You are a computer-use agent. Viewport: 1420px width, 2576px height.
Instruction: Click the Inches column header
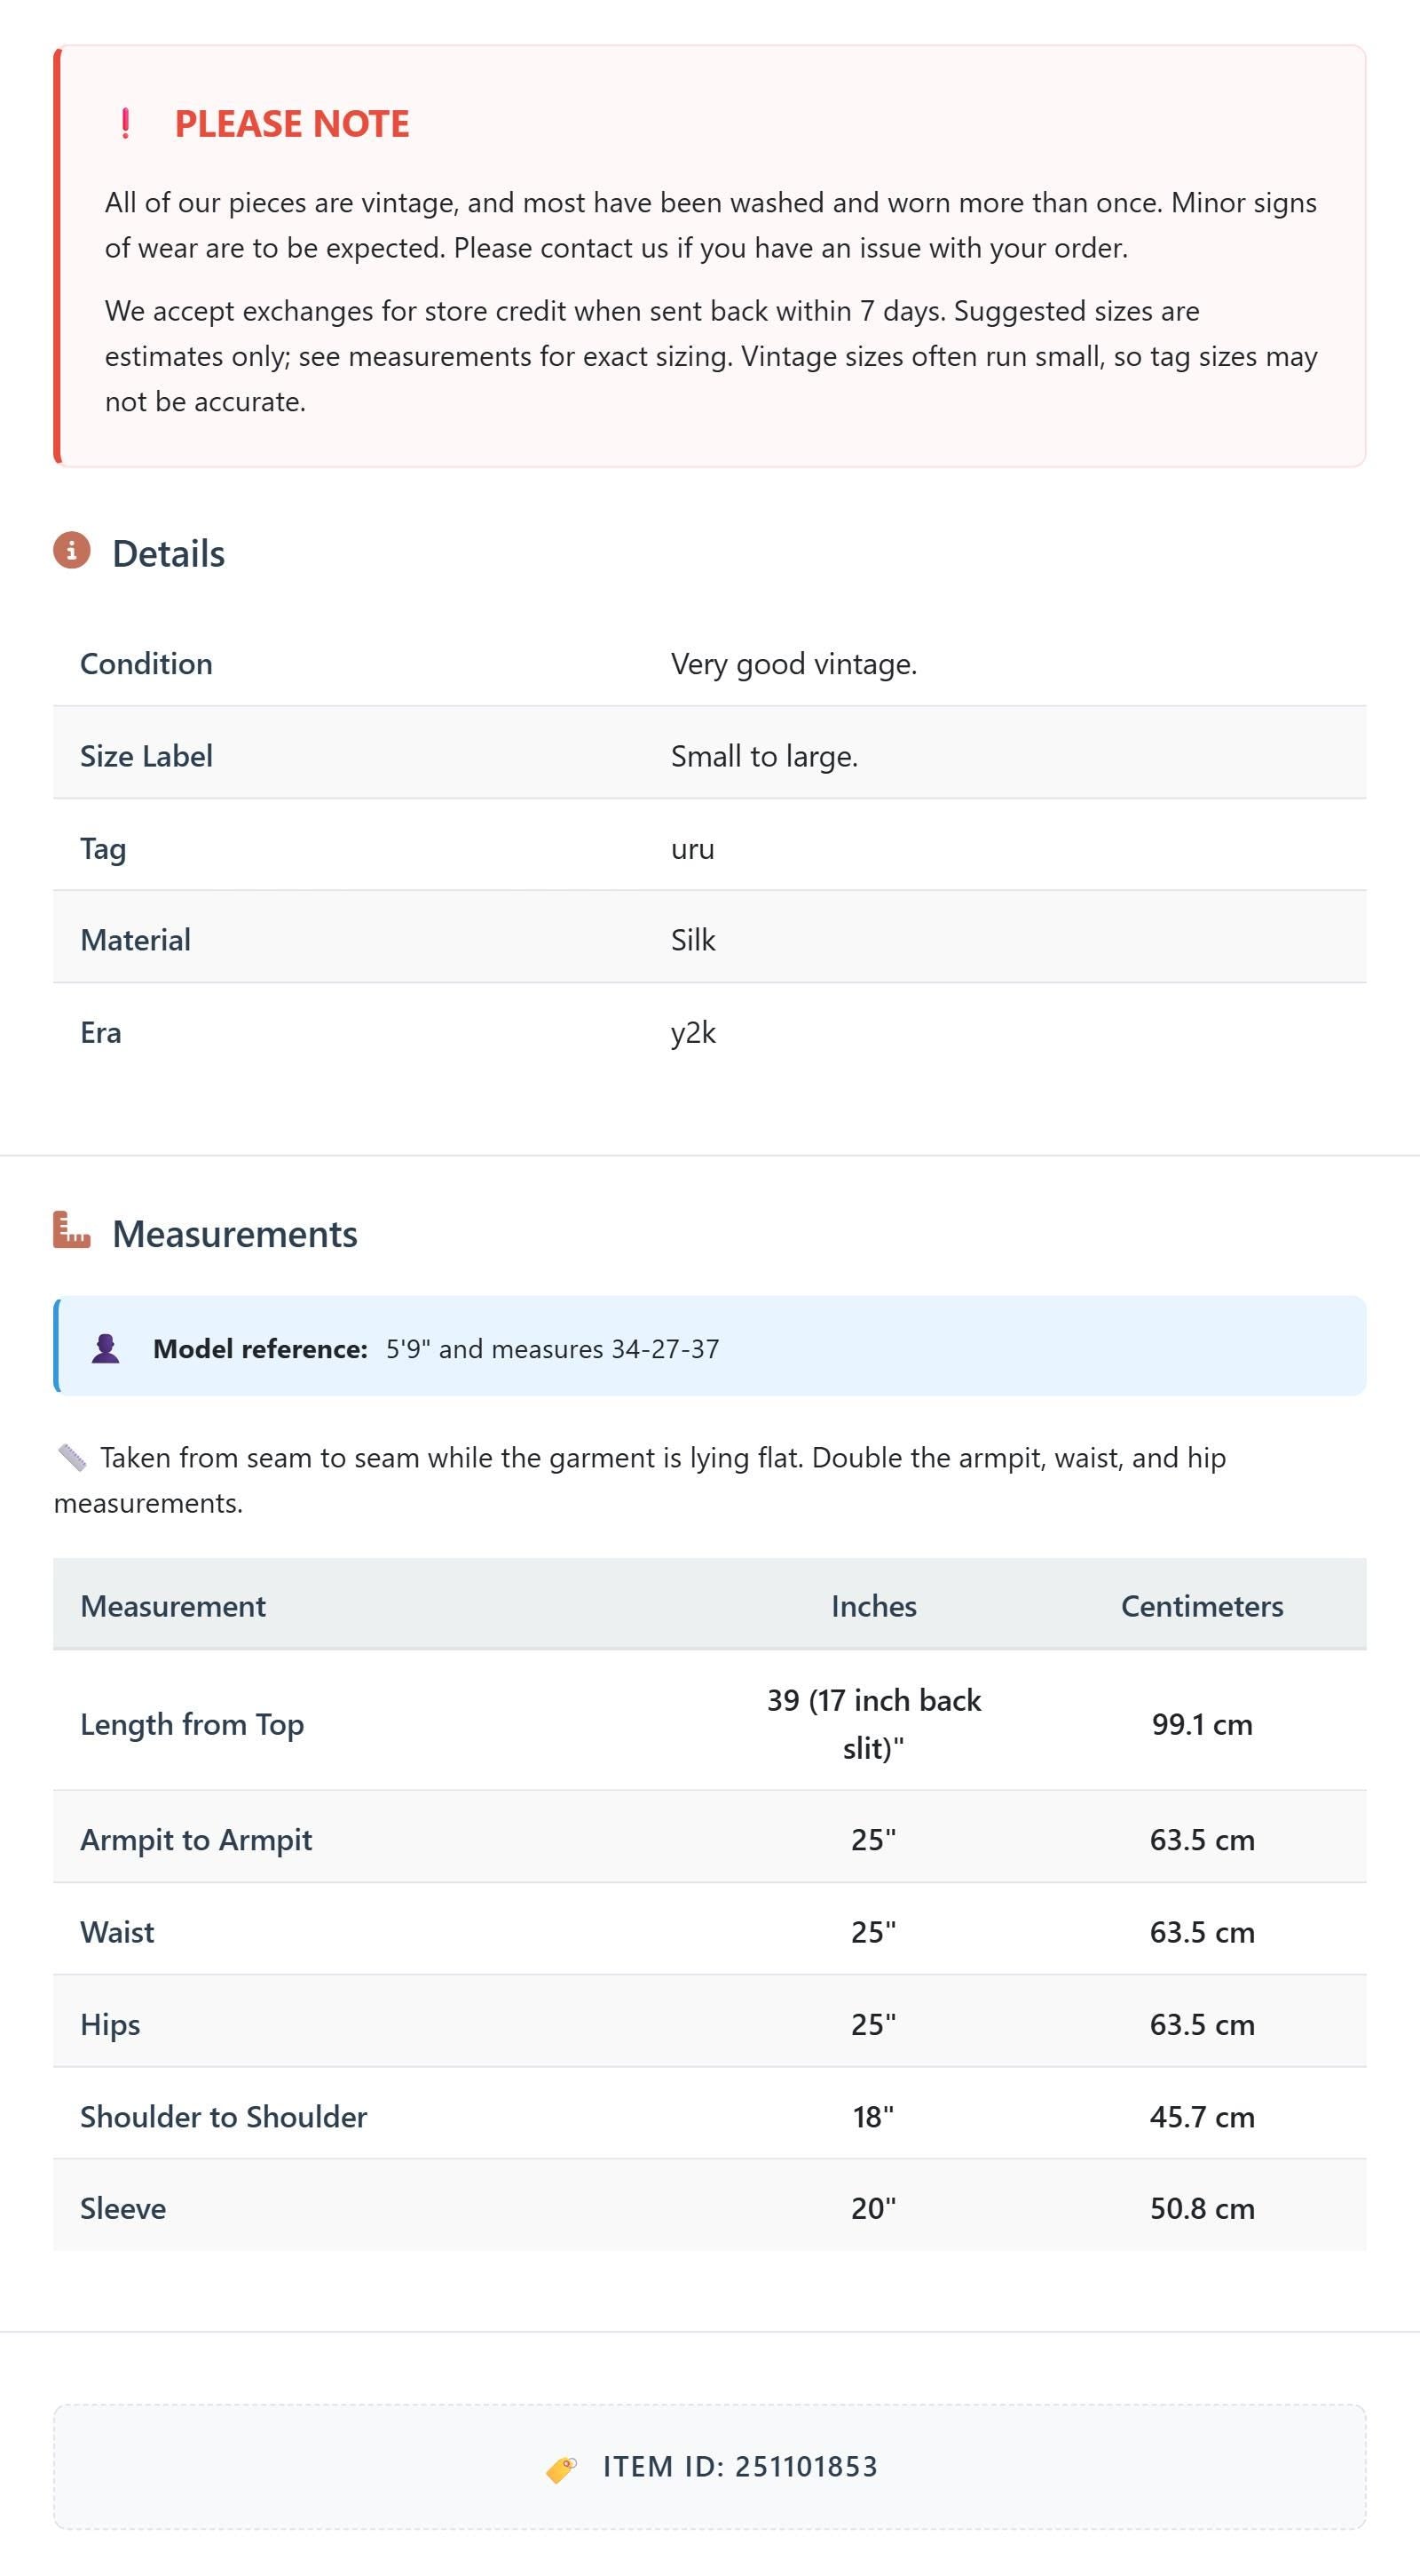pyautogui.click(x=873, y=1606)
